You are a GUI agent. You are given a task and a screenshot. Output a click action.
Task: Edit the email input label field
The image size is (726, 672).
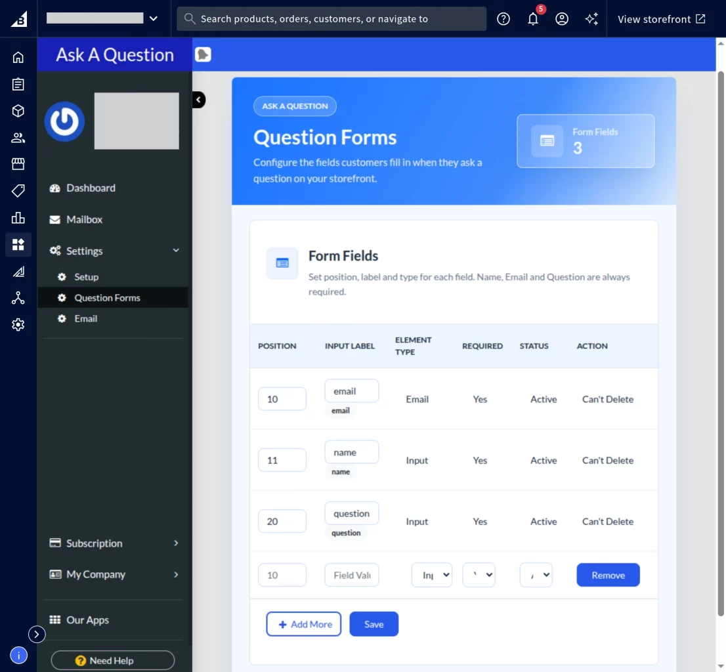pos(351,391)
